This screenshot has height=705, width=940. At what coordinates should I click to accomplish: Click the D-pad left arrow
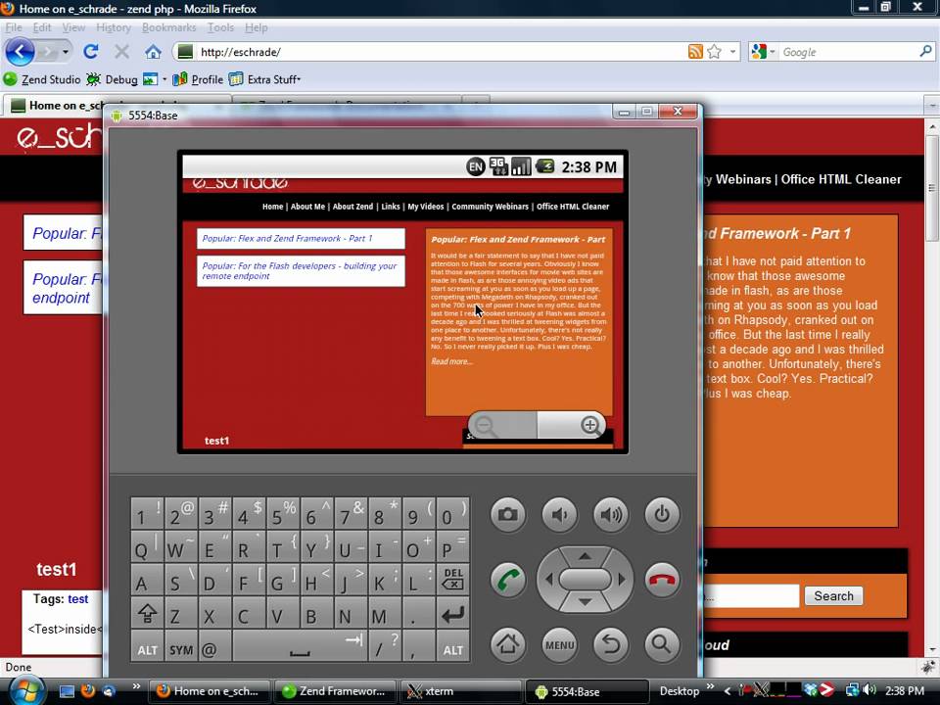pyautogui.click(x=548, y=579)
